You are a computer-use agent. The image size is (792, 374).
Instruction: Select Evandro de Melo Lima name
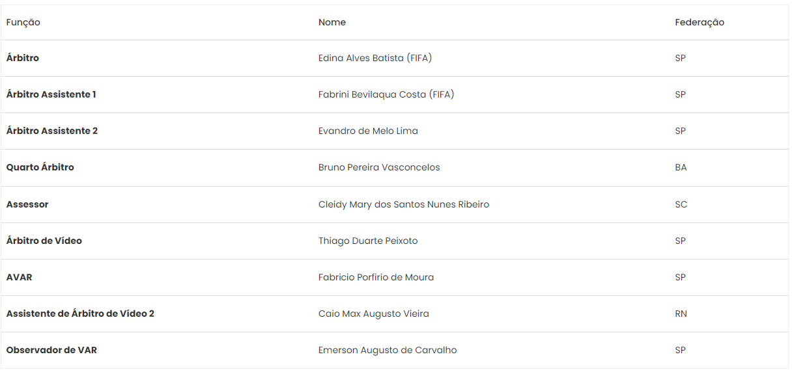368,131
